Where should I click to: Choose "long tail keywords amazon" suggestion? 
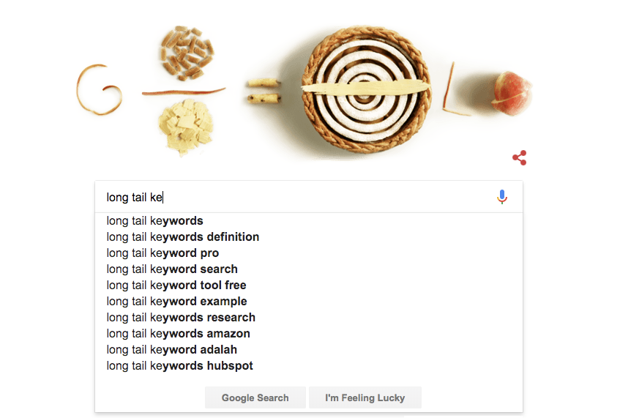178,334
